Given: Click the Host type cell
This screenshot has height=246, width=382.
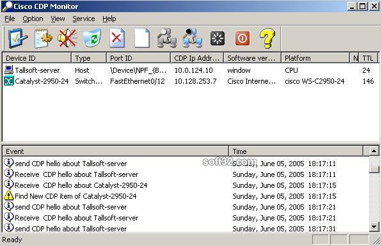Looking at the screenshot, I should (x=82, y=70).
